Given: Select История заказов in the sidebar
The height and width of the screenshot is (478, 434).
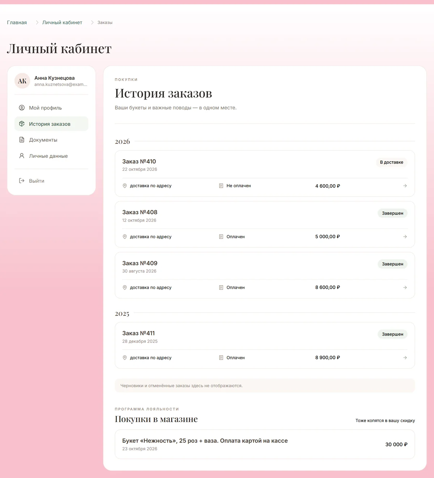Looking at the screenshot, I should (51, 124).
